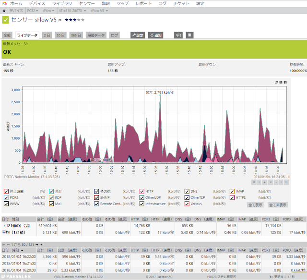Toggle the POP3 channel checkbox
The width and height of the screenshot is (307, 280).
6,197
